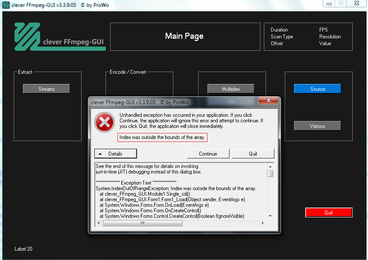Screen dimensions: 368x260
Task: Close the main FFmpeg-GUI window
Action: (x=357, y=3)
